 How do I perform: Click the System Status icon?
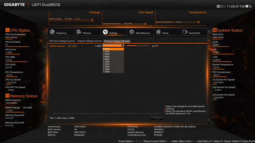(x=214, y=30)
